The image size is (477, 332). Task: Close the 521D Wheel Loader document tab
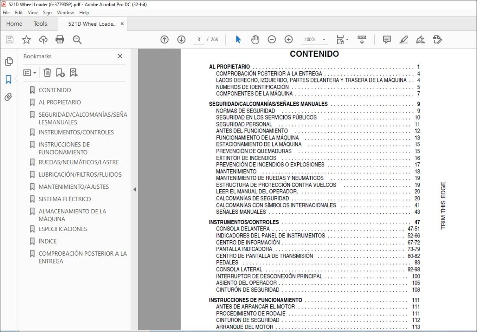click(x=122, y=24)
